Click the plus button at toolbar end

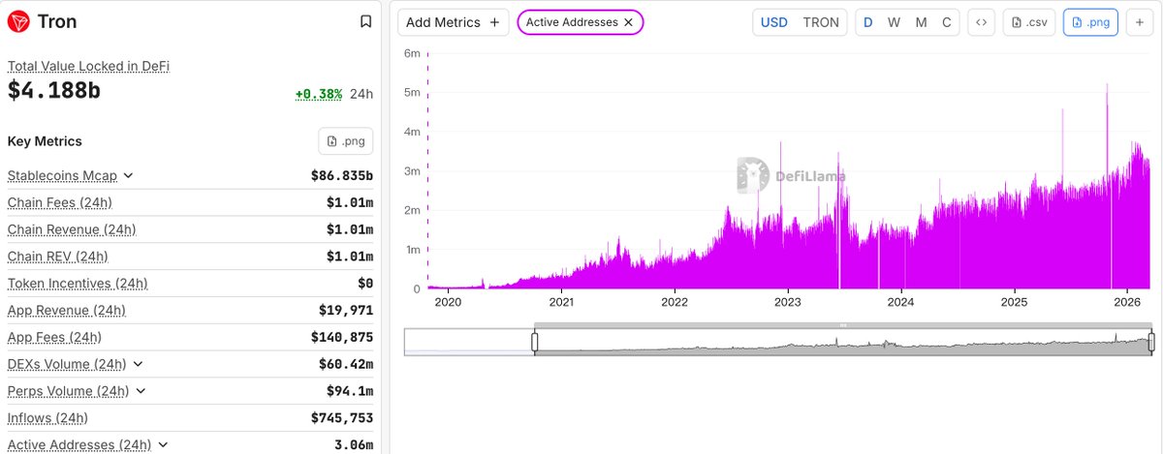point(1139,22)
